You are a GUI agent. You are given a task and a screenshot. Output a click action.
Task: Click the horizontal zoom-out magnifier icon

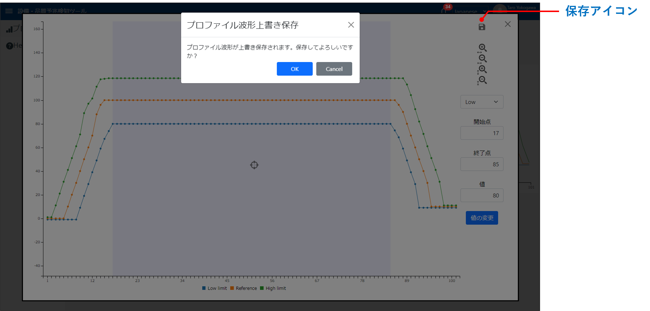coord(482,58)
